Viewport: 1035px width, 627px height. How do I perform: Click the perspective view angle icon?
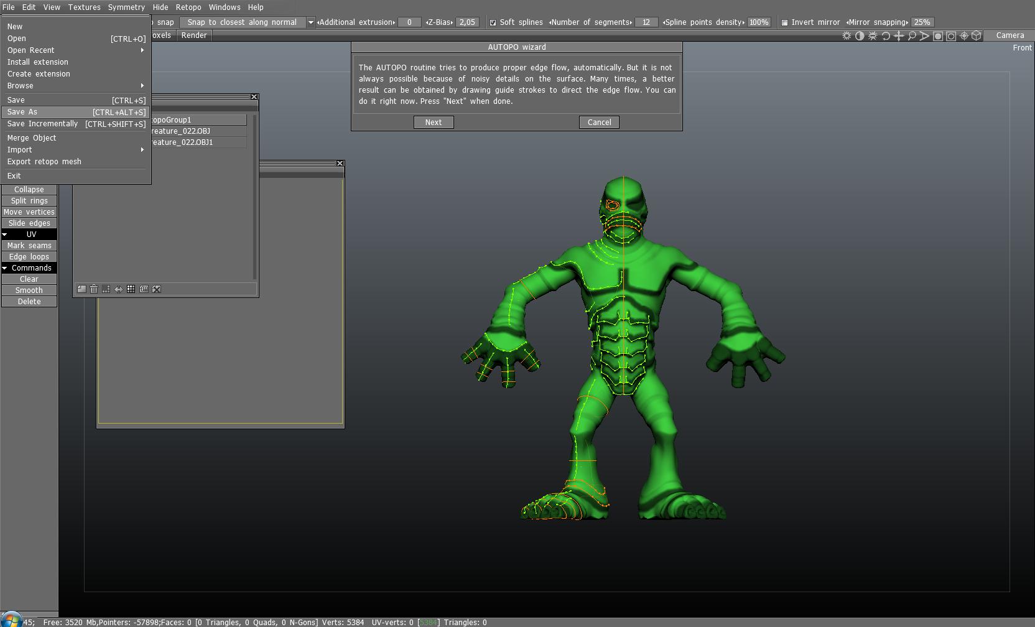(x=925, y=36)
